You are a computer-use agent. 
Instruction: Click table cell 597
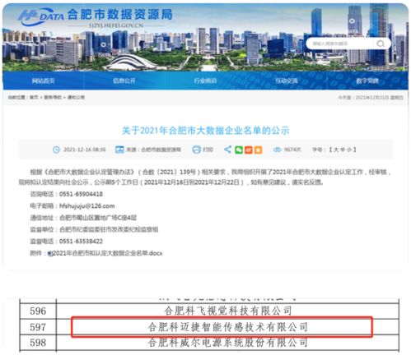coord(38,327)
